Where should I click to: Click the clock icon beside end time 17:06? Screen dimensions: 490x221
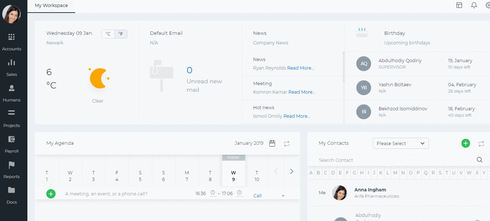[239, 192]
